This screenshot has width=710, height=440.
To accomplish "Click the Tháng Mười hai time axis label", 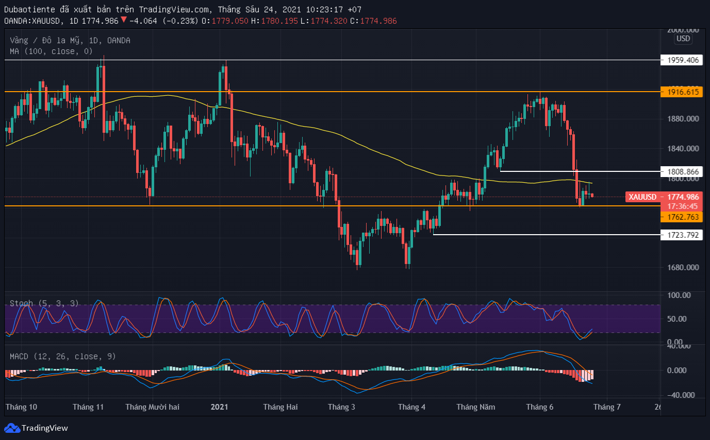I will point(153,407).
